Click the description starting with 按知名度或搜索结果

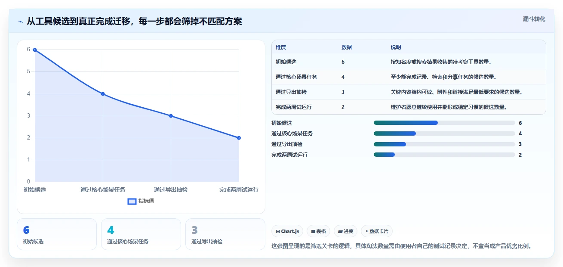pos(441,62)
